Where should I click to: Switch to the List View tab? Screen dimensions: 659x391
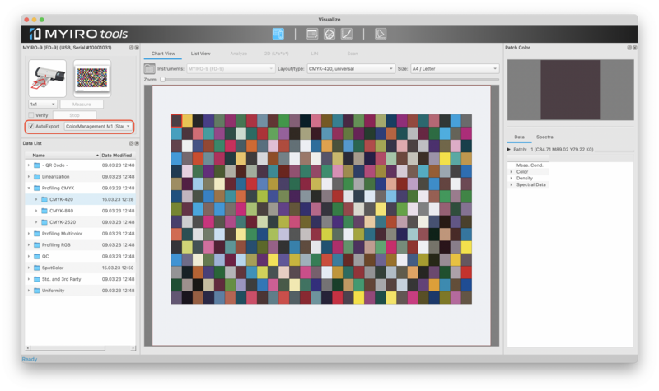pyautogui.click(x=200, y=54)
